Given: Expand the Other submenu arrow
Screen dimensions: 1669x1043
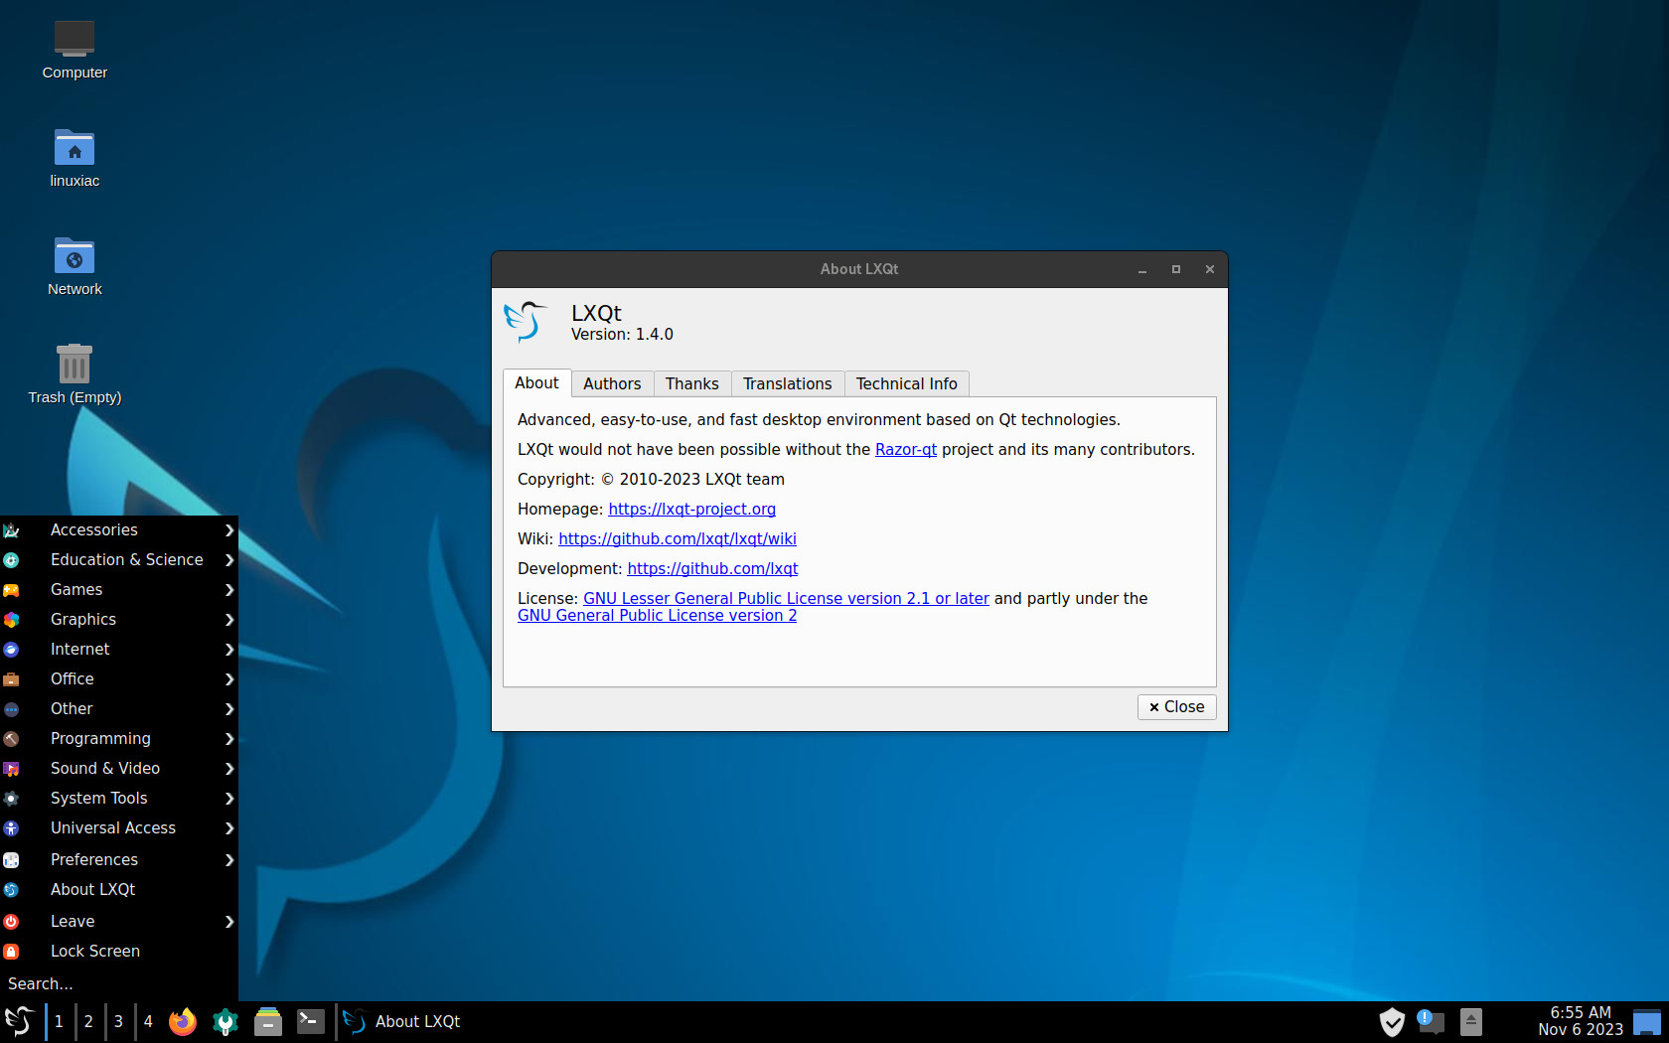Looking at the screenshot, I should pyautogui.click(x=229, y=709).
